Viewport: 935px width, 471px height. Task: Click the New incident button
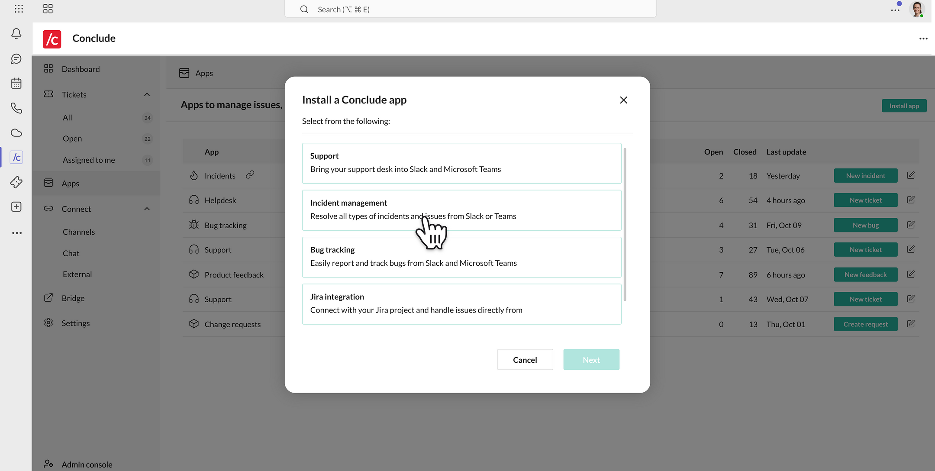click(865, 175)
